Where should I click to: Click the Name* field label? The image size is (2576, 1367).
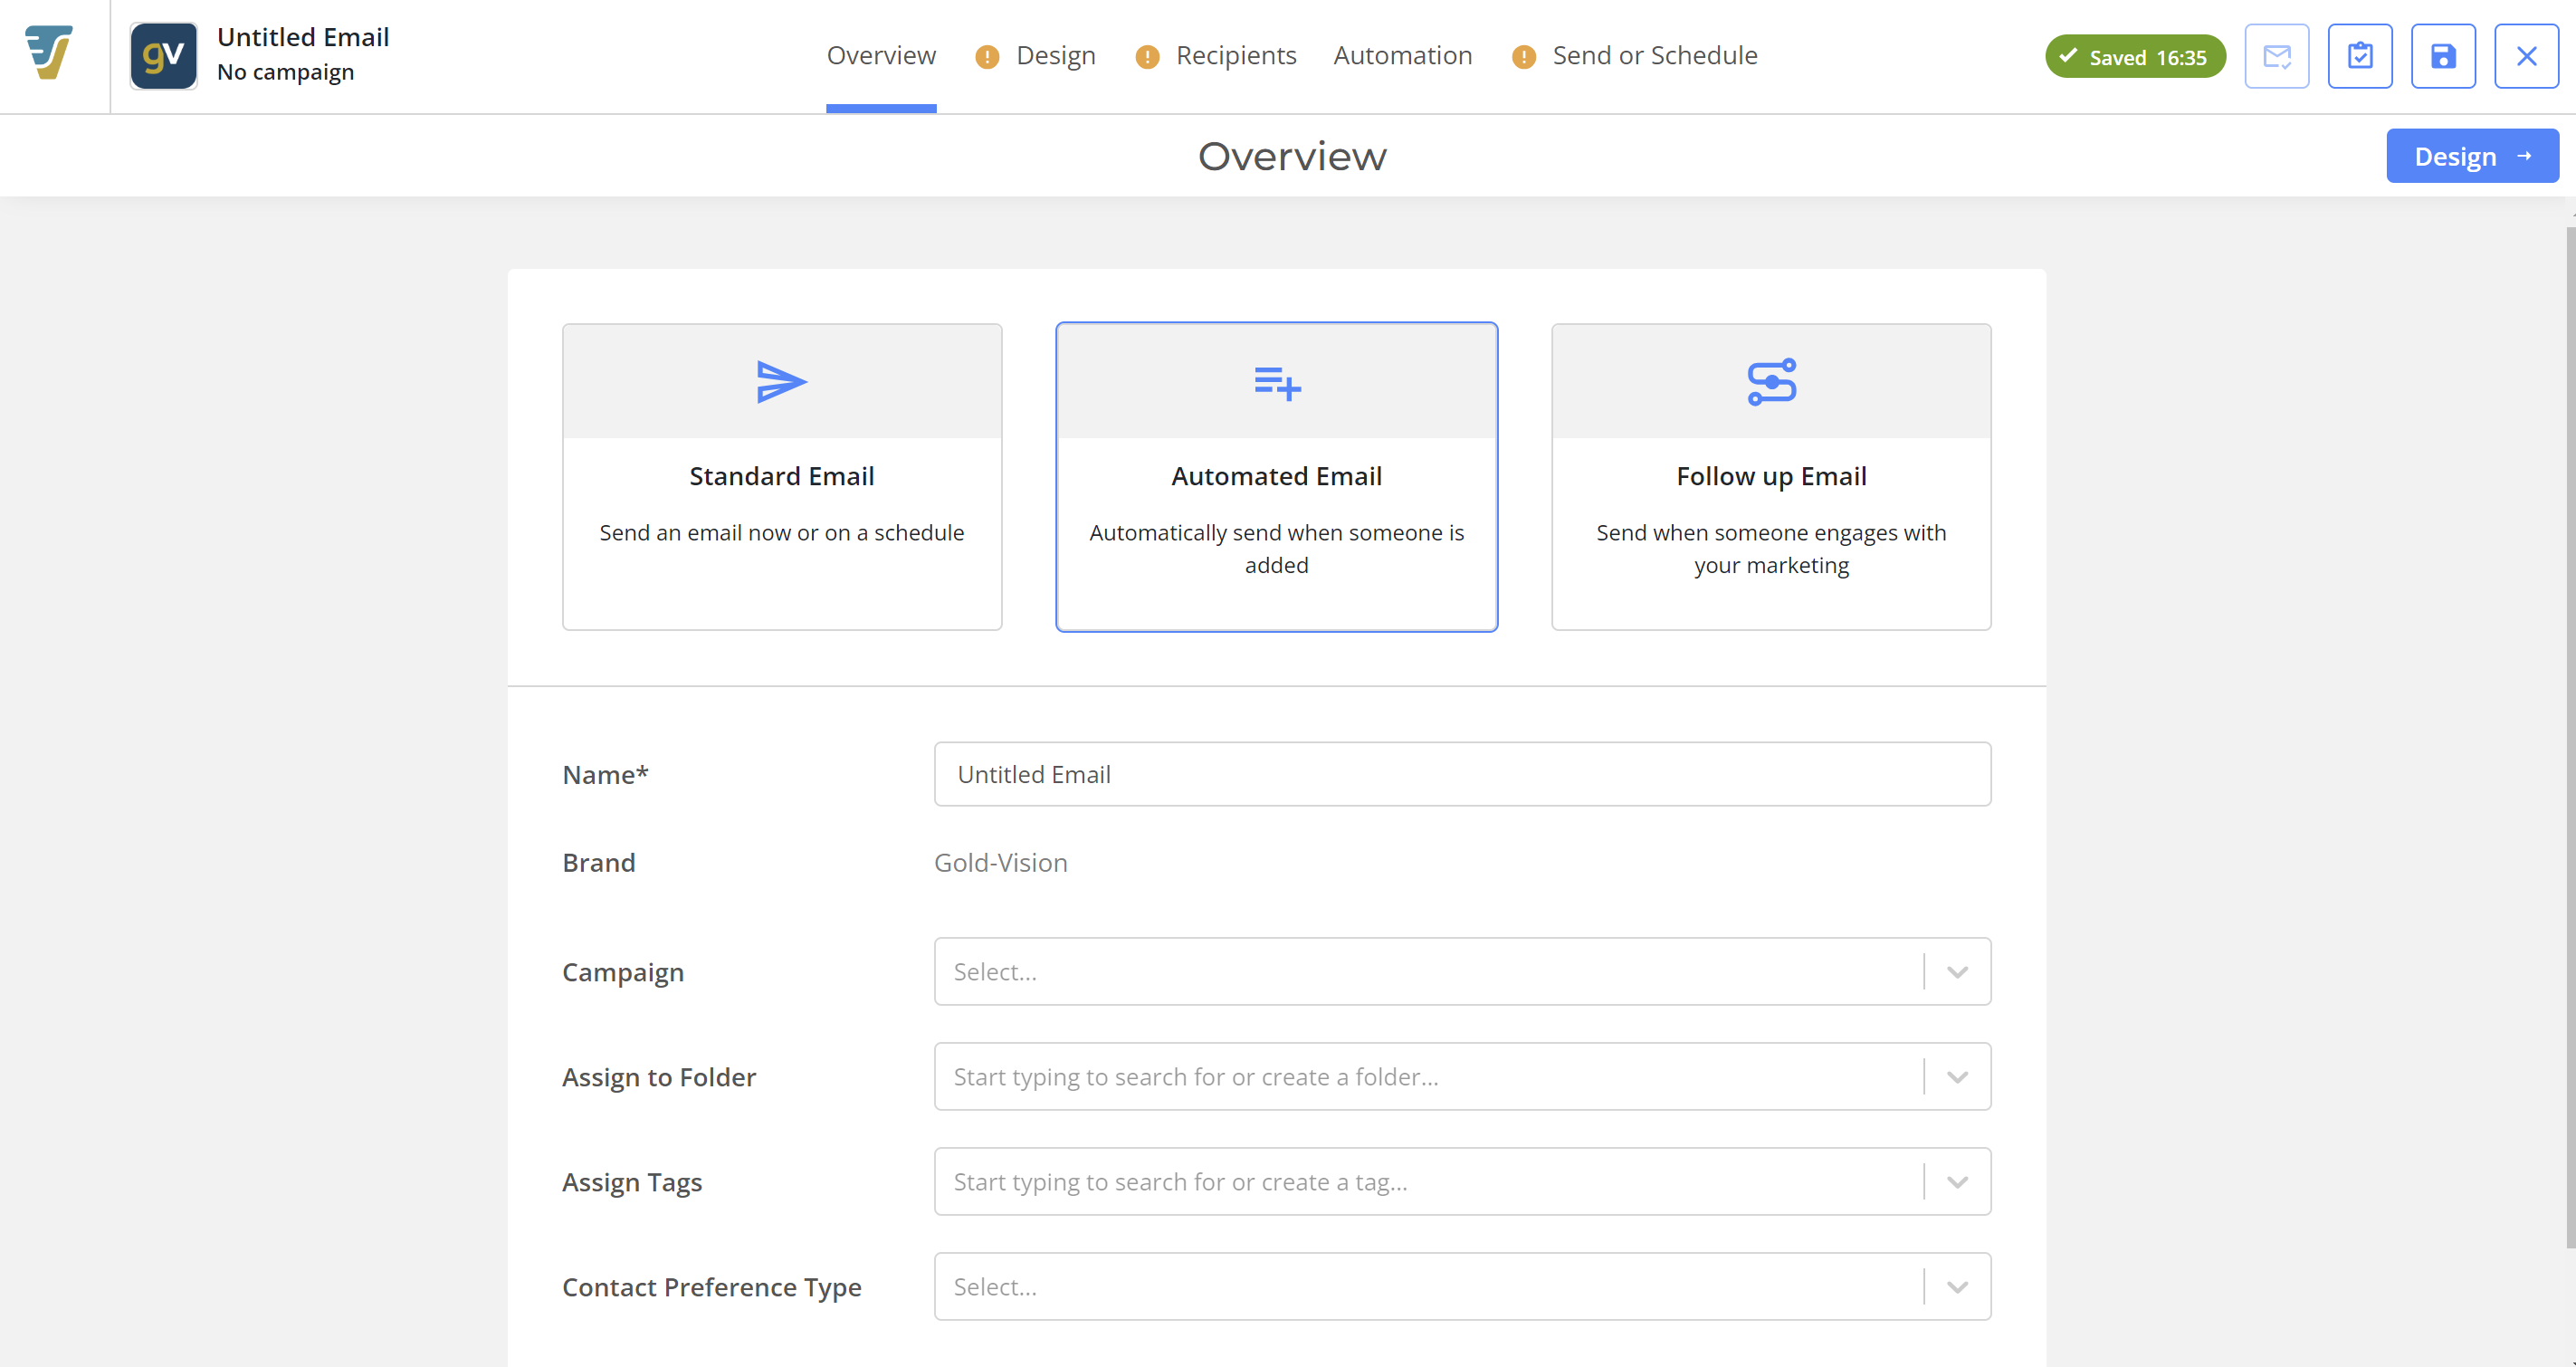(605, 774)
